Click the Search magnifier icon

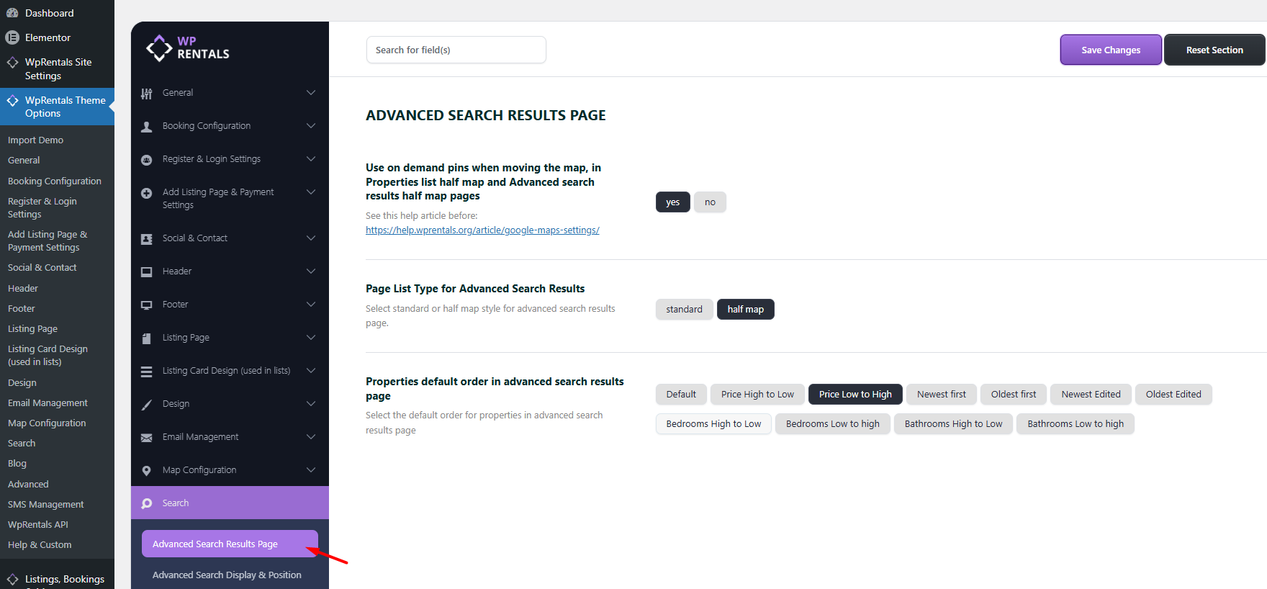coord(147,504)
